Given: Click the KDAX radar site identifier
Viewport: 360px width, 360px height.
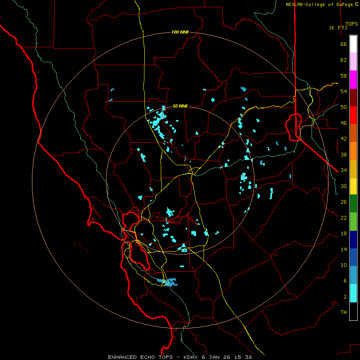Looking at the screenshot, I should pos(192,357).
